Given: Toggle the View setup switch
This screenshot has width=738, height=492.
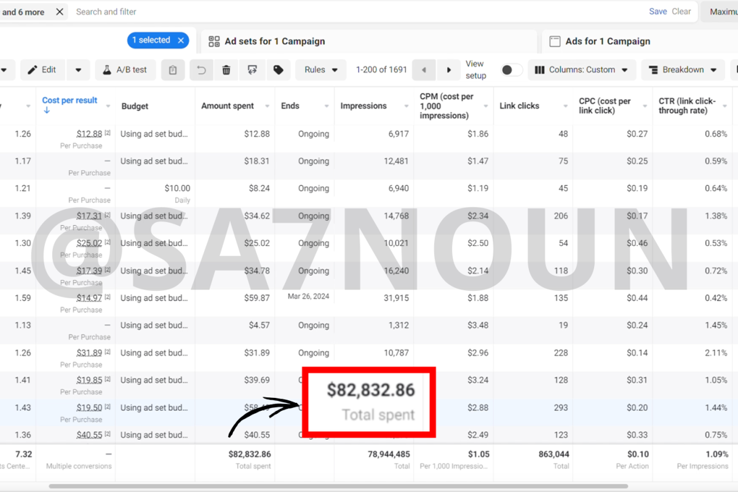Looking at the screenshot, I should (512, 70).
